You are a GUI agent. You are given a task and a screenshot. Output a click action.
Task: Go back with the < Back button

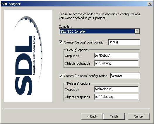pos(92,116)
